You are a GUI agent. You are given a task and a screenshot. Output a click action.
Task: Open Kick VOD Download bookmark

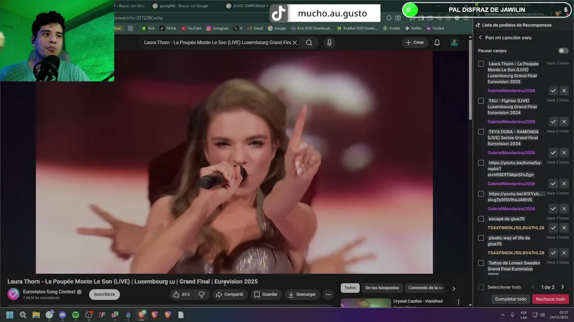(311, 28)
